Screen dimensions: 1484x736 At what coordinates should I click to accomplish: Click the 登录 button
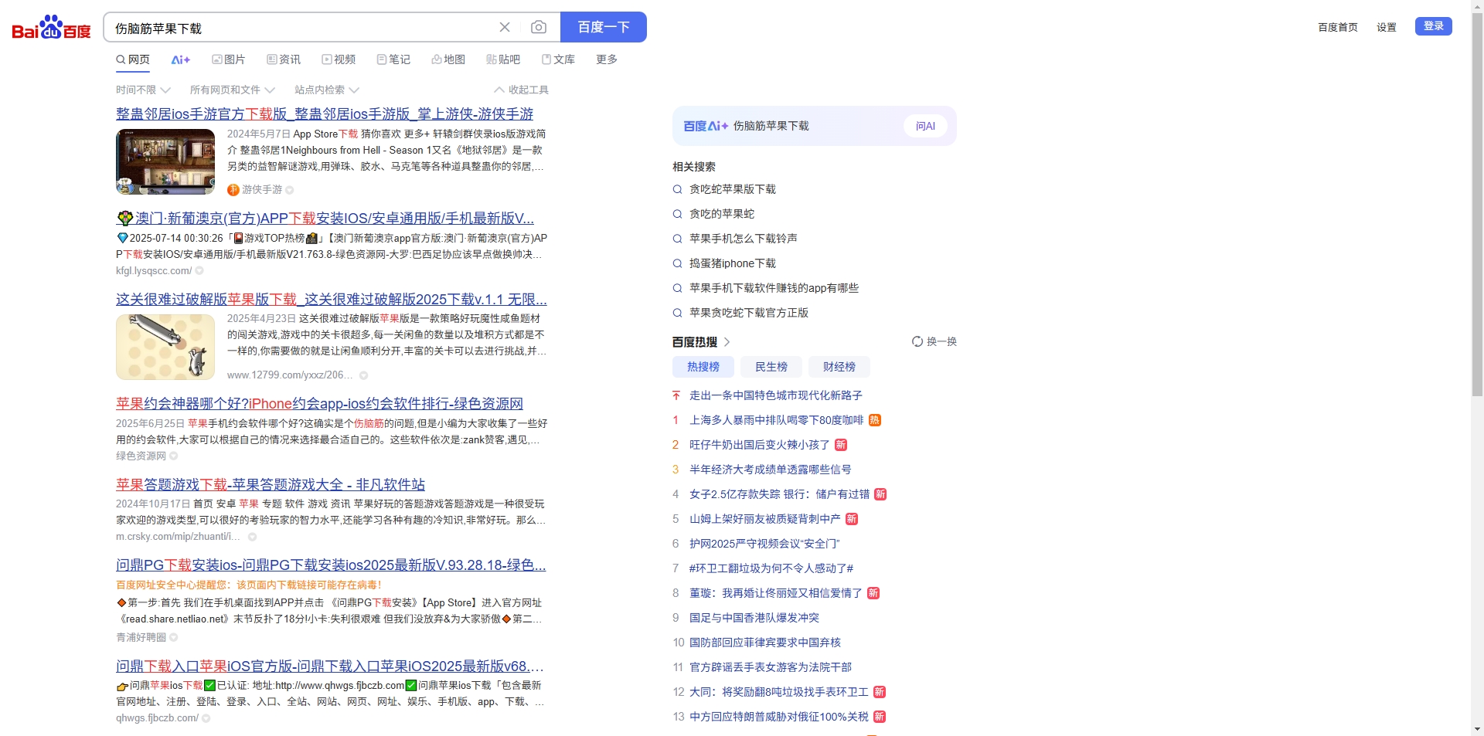1434,26
